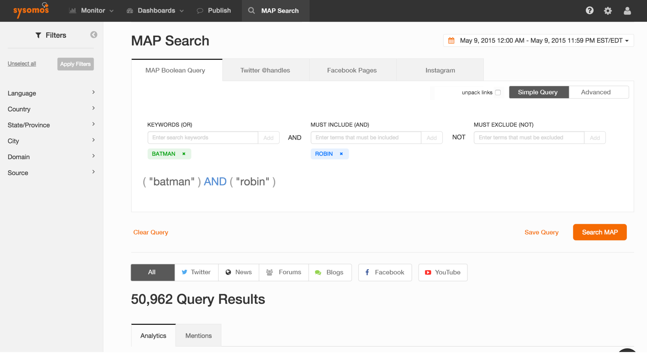The image size is (647, 354).
Task: Select Simple Query mode
Action: click(x=538, y=92)
